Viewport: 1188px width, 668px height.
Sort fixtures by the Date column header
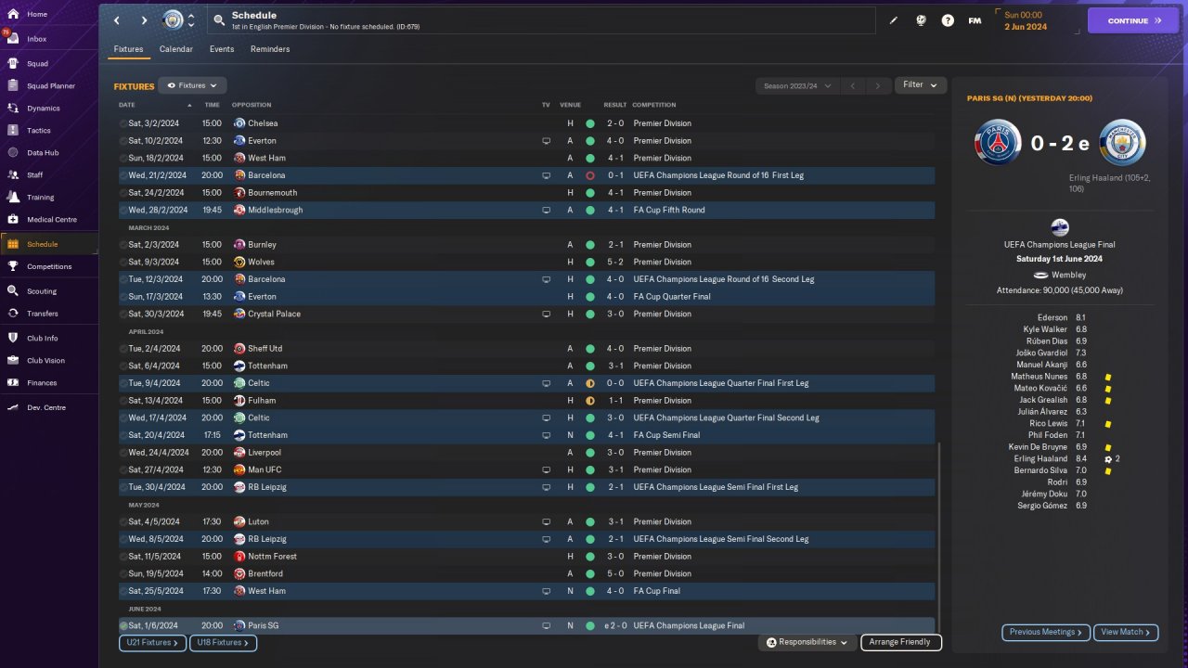(127, 105)
